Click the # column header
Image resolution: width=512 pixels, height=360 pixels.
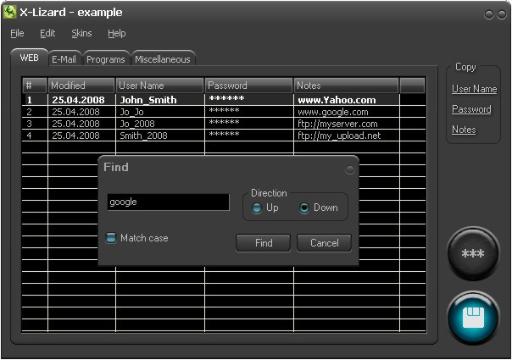click(x=35, y=86)
